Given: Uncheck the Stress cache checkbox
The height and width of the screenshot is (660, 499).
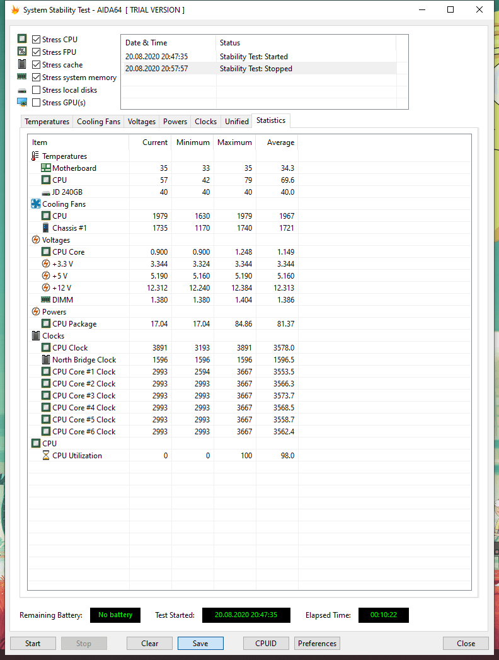Looking at the screenshot, I should point(36,65).
